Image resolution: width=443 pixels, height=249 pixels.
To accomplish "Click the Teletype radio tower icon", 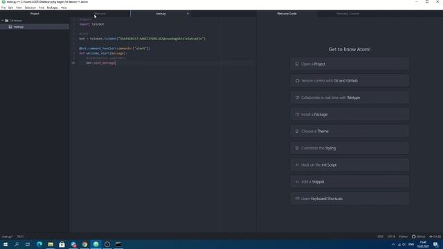I will 297,98.
